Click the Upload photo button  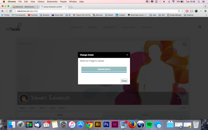point(104,69)
